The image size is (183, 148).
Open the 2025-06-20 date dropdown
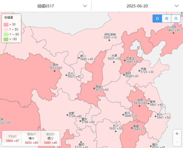click(137, 6)
